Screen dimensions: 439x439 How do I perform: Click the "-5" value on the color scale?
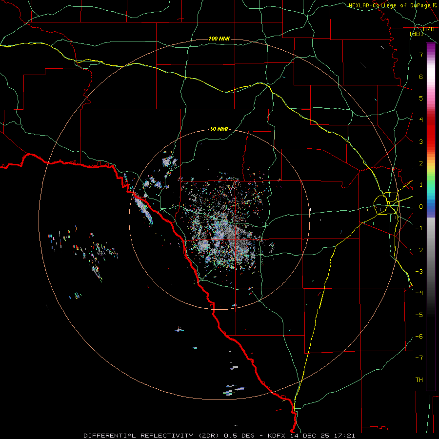pos(419,315)
